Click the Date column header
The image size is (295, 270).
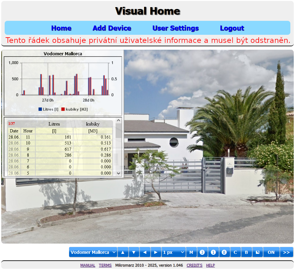point(14,131)
